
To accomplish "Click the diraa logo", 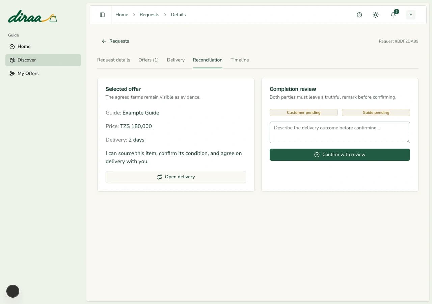I will point(32,17).
